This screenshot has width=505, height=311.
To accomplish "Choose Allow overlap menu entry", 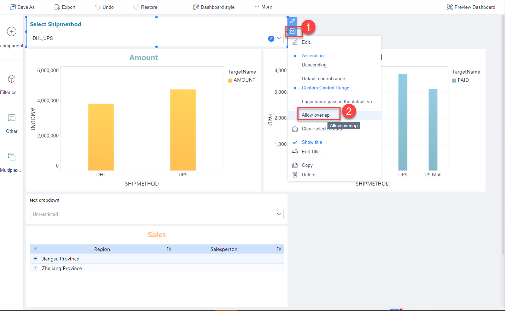I will point(315,115).
